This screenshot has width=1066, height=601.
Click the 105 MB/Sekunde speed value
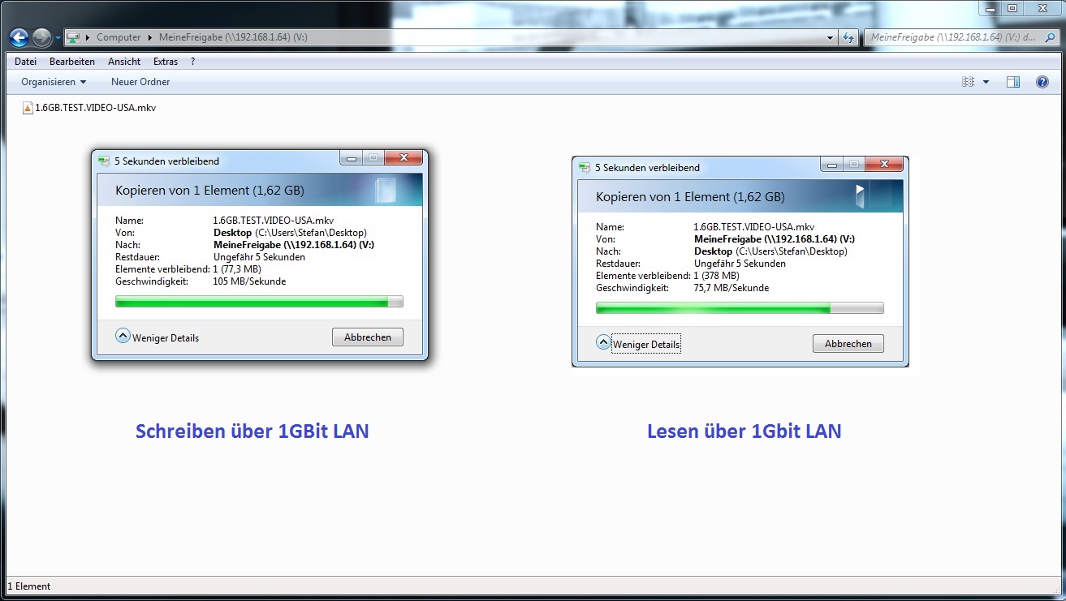249,281
